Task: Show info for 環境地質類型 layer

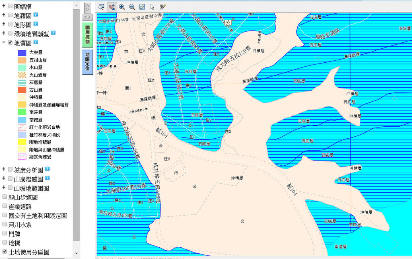Action: coord(53,33)
